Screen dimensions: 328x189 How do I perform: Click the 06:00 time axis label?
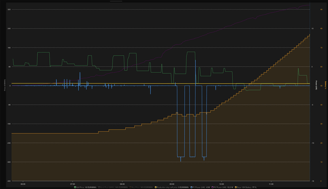coord(23,184)
